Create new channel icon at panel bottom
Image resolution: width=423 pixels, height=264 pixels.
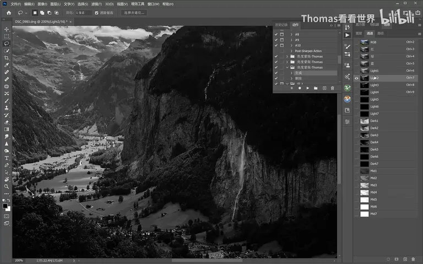[405, 259]
